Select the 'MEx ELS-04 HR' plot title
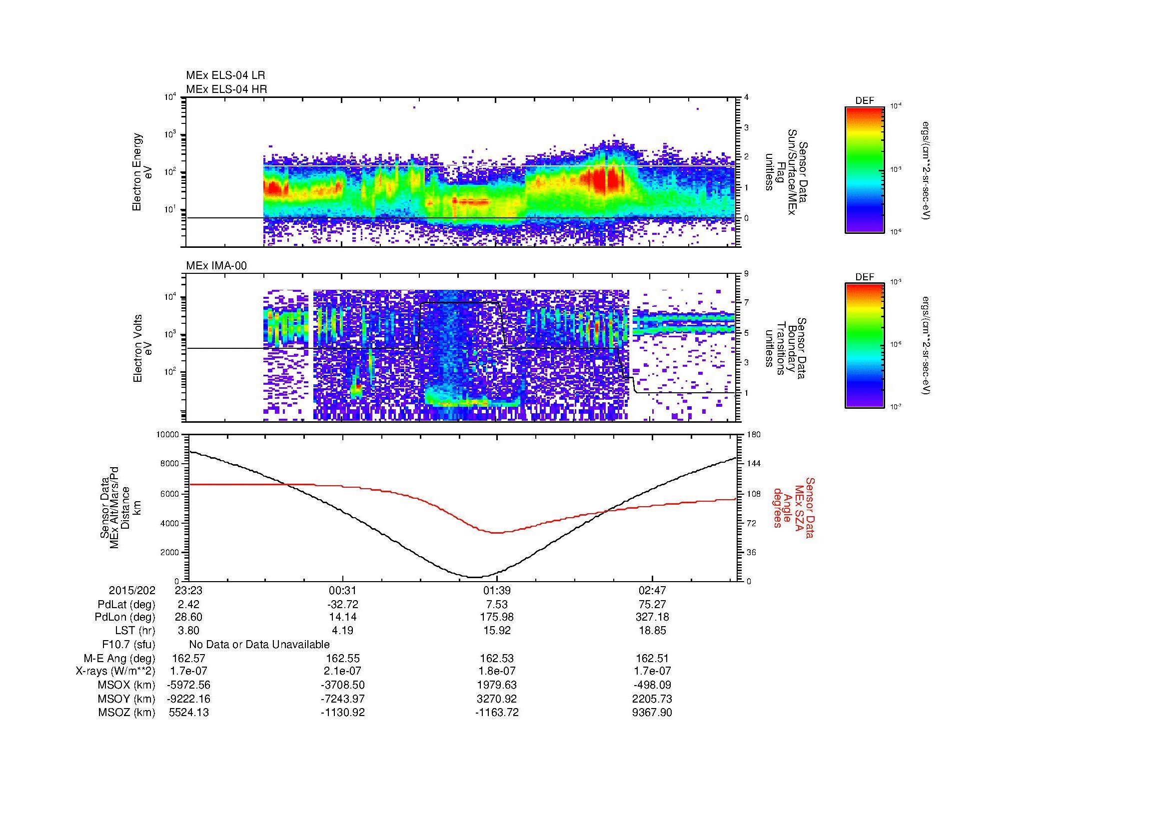This screenshot has height=826, width=1169. [x=226, y=89]
